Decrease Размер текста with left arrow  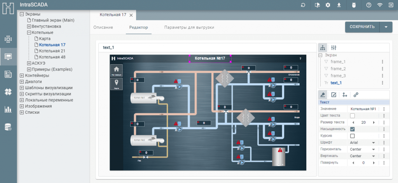(x=353, y=123)
